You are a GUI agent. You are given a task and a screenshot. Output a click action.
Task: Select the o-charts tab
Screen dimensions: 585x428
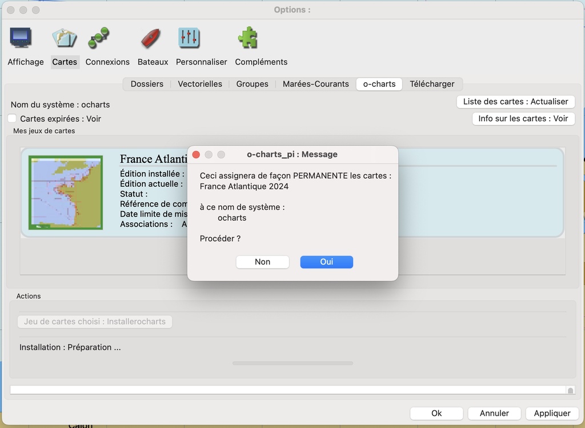click(x=379, y=84)
